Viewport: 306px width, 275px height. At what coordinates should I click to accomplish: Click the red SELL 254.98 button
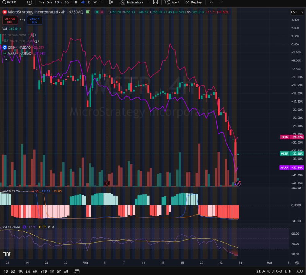click(x=10, y=21)
